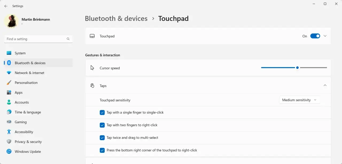This screenshot has height=164, width=342.
Task: Collapse the Taps section chevron
Action: (325, 85)
